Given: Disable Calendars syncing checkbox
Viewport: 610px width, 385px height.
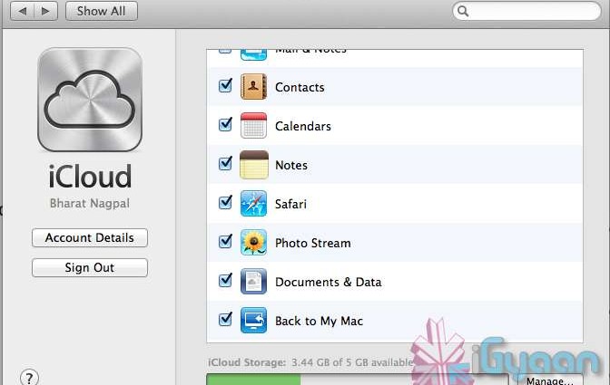Looking at the screenshot, I should (225, 126).
